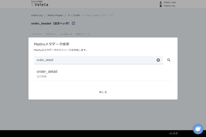Click the external link icon beside order_header
206x137 pixels.
(73, 23)
